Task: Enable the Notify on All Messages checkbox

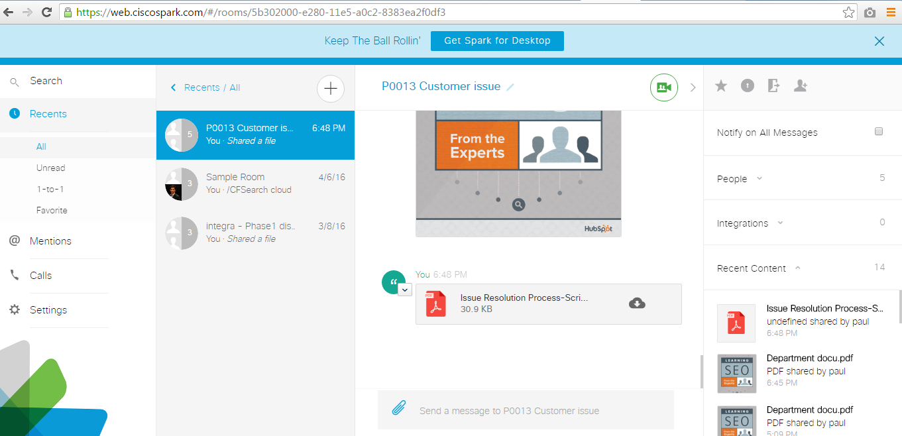Action: coord(879,131)
